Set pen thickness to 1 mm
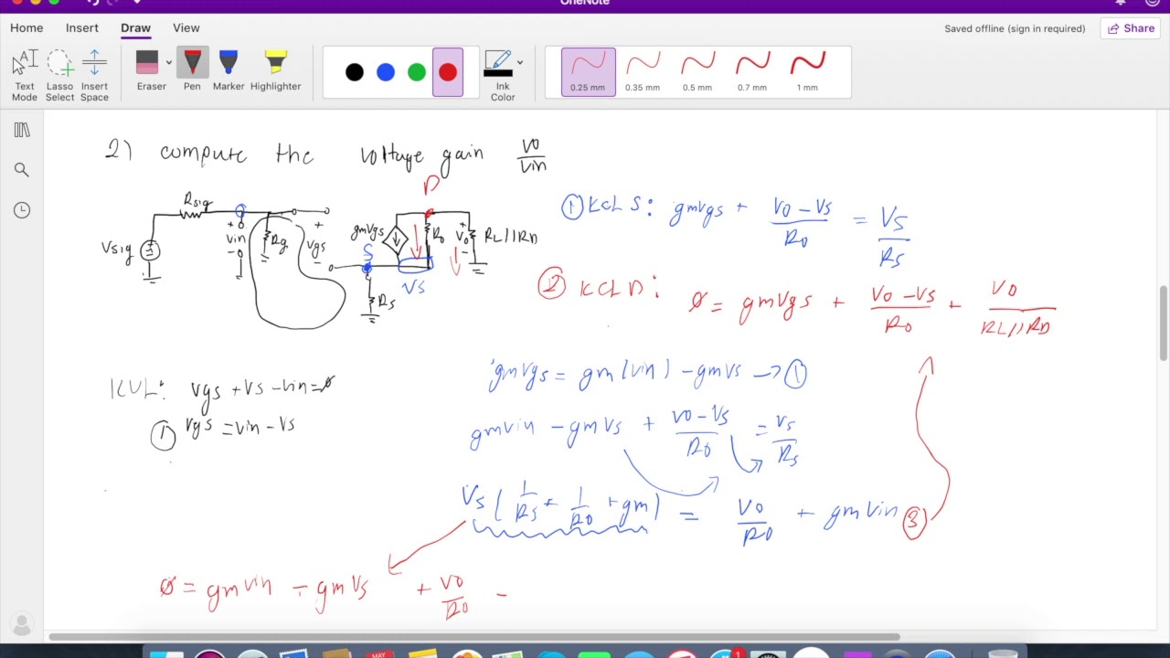Image resolution: width=1170 pixels, height=658 pixels. coord(807,72)
